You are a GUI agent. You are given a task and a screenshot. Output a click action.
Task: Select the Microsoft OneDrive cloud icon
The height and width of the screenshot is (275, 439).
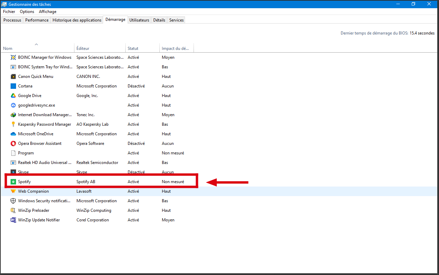tap(13, 134)
